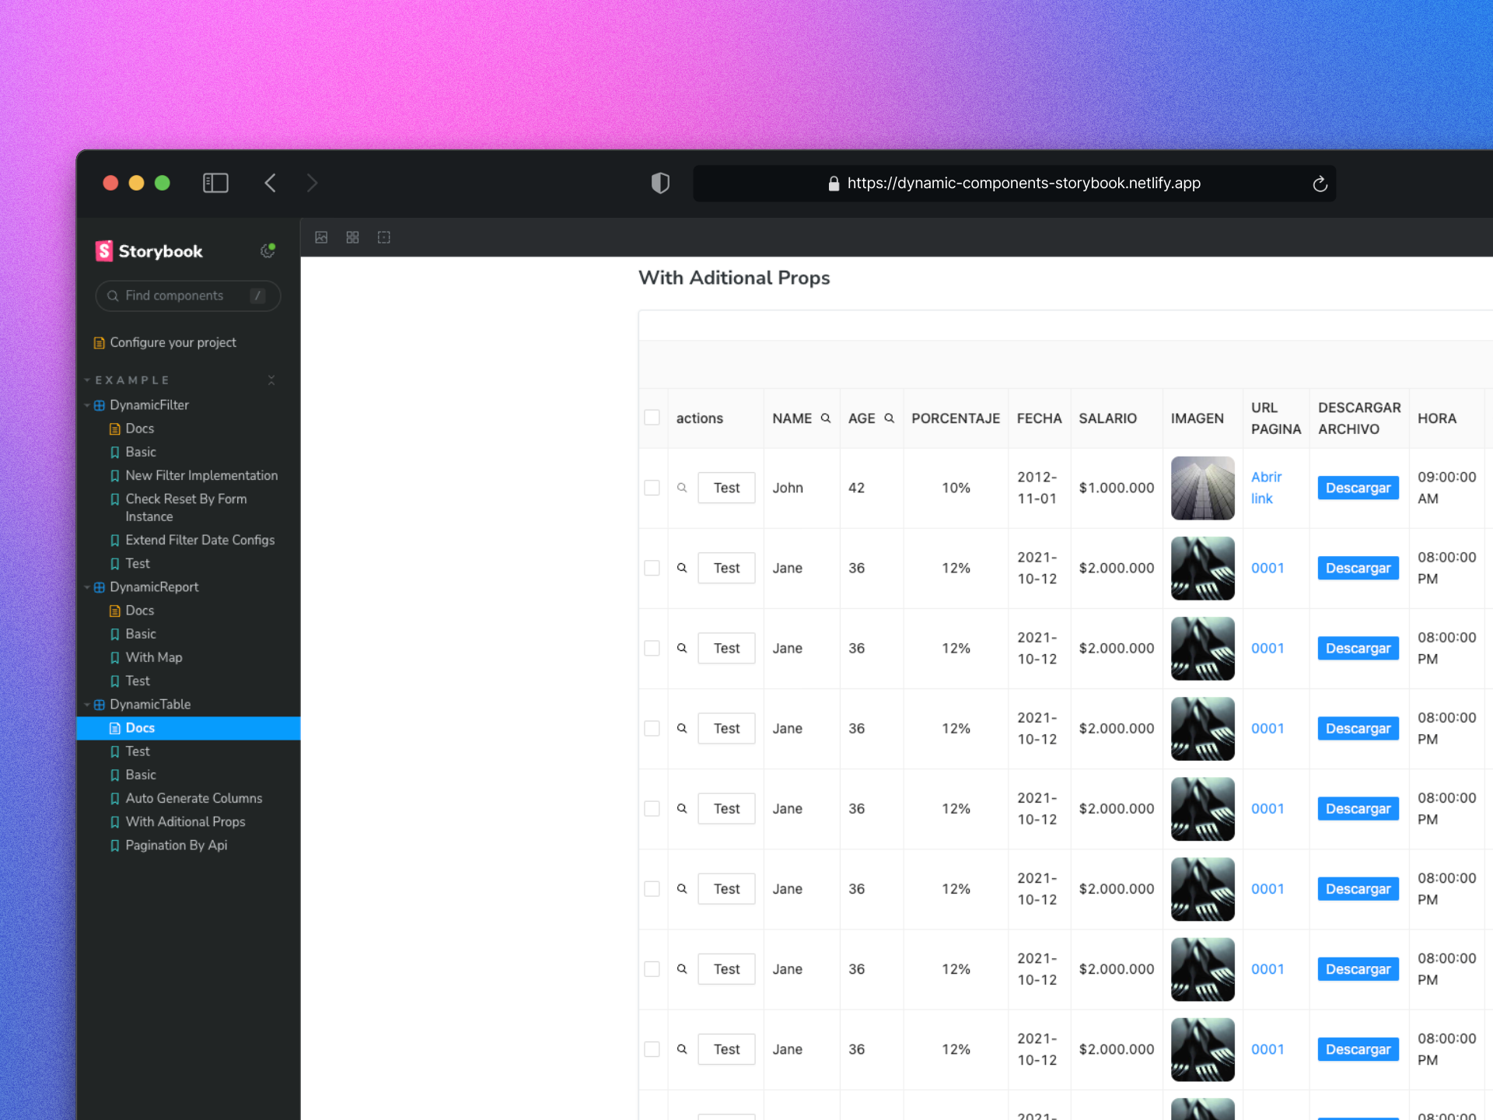Viewport: 1493px width, 1120px height.
Task: Open New Filter Implementation story
Action: (201, 475)
